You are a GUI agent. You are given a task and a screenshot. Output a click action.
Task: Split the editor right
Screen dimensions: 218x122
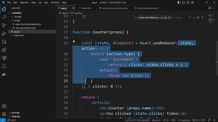coord(210,8)
